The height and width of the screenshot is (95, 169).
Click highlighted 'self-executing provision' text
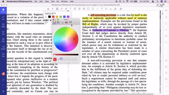pos(103,15)
